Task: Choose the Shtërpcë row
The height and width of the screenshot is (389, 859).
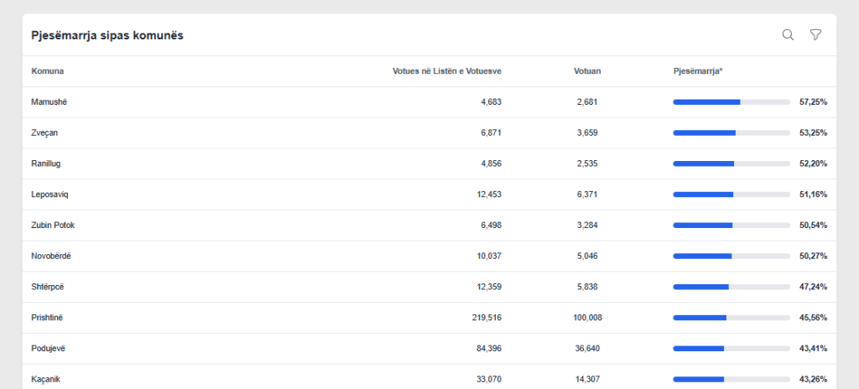Action: tap(48, 287)
